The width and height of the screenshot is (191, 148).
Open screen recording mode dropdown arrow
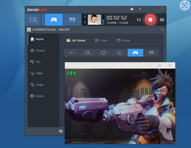tap(43, 20)
